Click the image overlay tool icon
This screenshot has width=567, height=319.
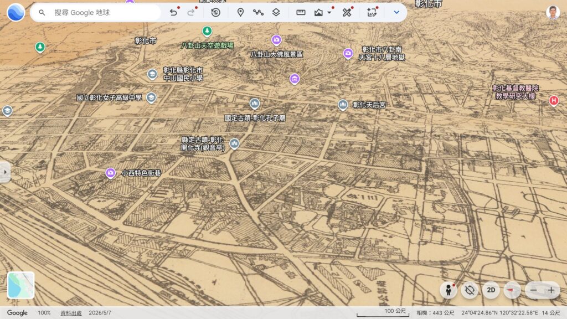(318, 13)
